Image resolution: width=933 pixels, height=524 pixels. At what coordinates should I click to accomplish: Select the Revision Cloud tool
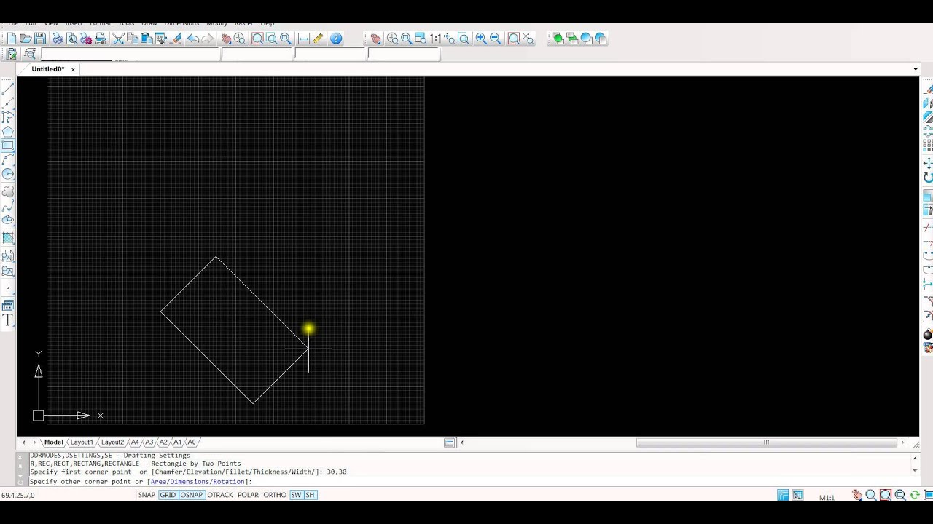click(8, 192)
